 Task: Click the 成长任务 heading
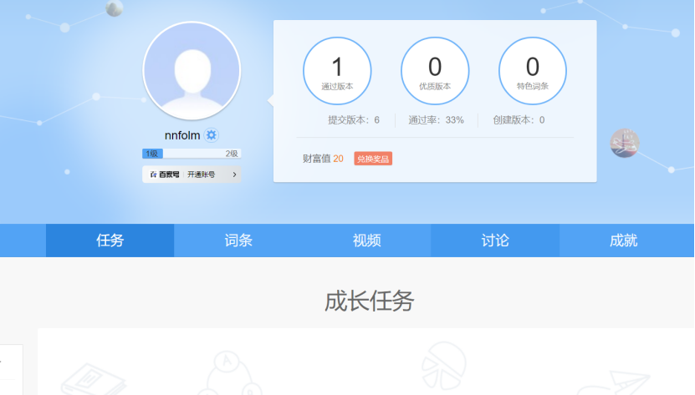(369, 301)
